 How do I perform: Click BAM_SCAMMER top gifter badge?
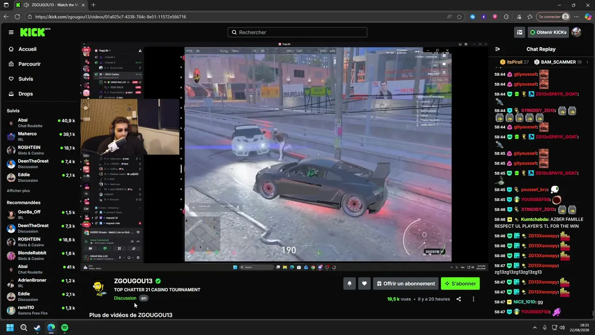coord(558,62)
